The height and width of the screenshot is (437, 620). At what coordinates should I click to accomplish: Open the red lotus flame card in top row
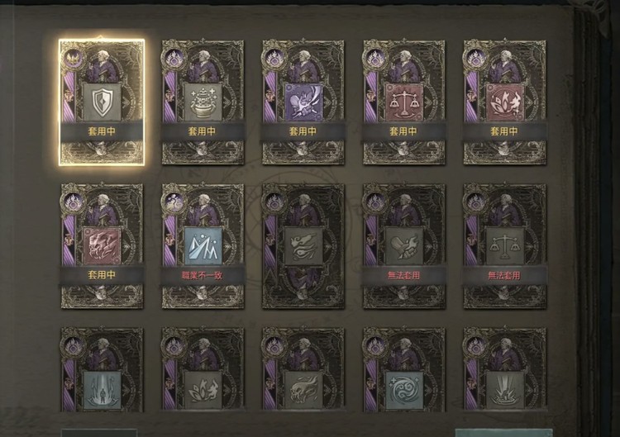(x=504, y=102)
